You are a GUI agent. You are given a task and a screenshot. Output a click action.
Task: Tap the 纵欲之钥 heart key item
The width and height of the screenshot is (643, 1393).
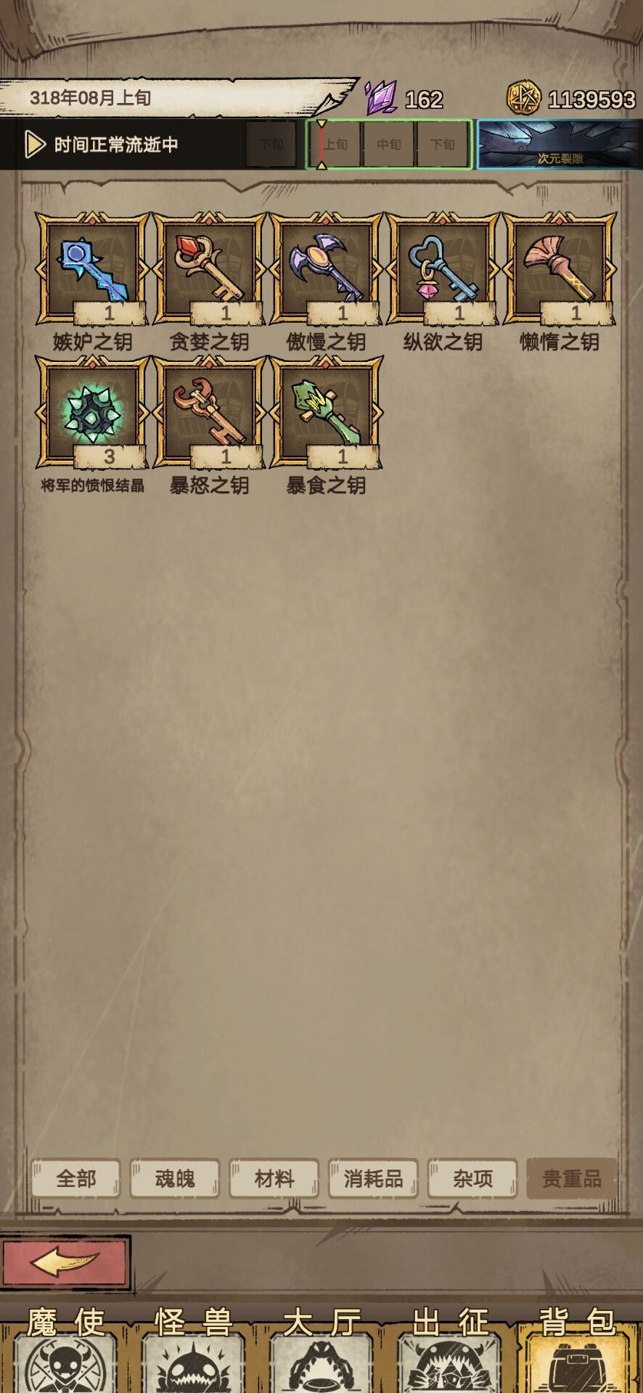[x=443, y=268]
